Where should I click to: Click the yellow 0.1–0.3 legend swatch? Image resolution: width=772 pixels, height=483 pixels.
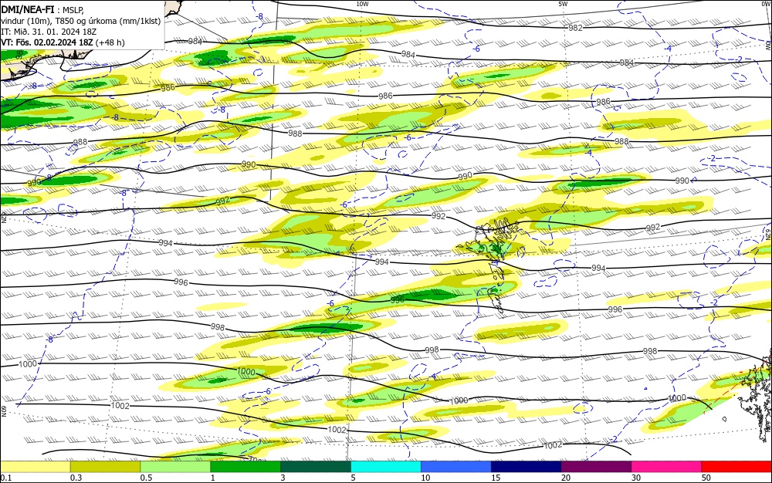(x=35, y=467)
